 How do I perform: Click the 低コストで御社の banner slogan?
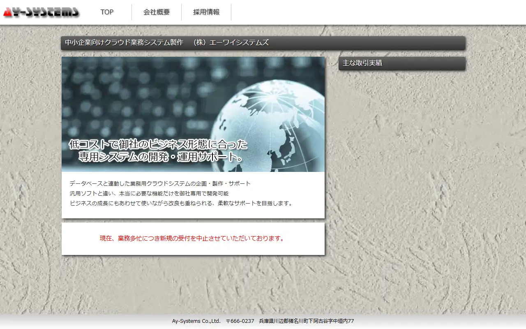pos(158,151)
